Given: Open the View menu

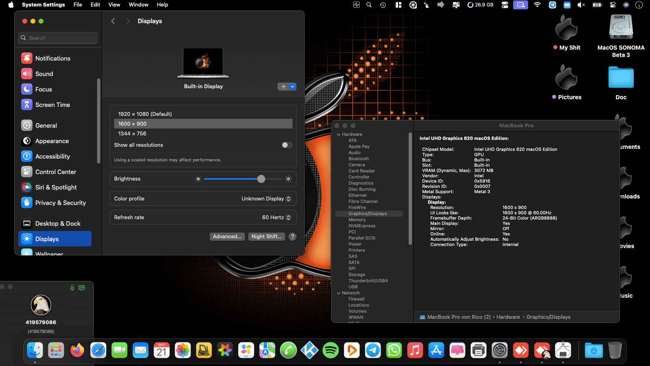Looking at the screenshot, I should pos(114,5).
